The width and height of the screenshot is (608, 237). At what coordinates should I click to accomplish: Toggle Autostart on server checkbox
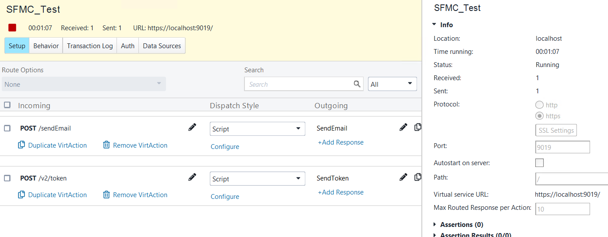(540, 163)
